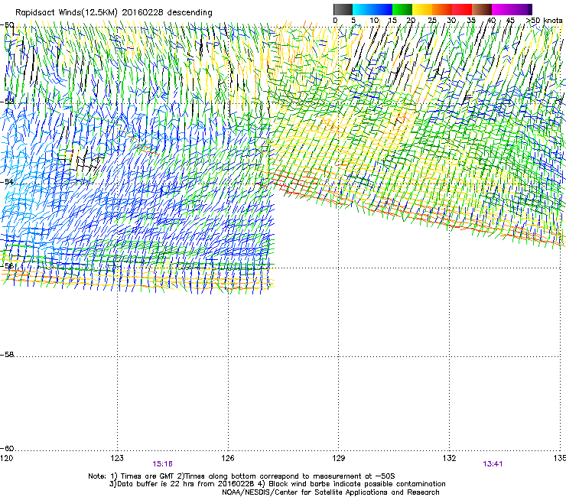Click the red 30-35 knots legend band

[462, 9]
